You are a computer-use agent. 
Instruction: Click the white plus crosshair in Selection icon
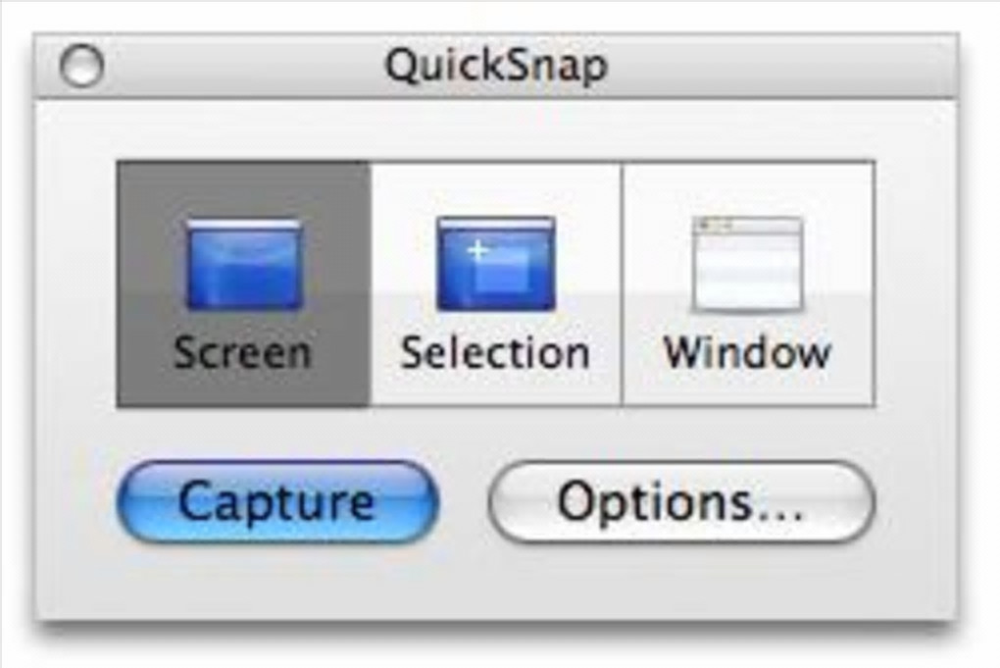(x=477, y=250)
